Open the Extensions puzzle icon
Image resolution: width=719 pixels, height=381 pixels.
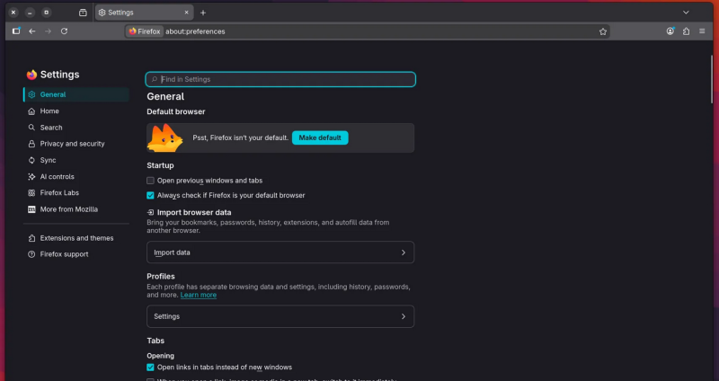(686, 31)
